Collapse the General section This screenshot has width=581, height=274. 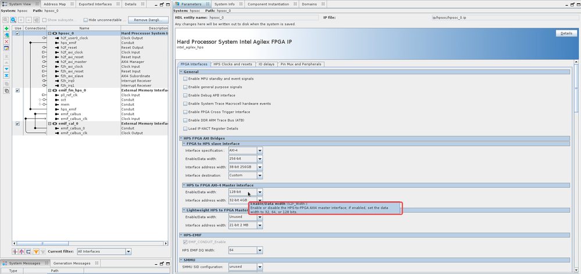pos(181,72)
